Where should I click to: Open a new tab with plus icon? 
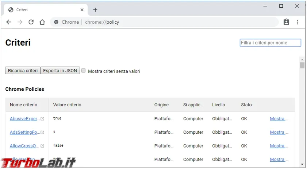[95, 10]
